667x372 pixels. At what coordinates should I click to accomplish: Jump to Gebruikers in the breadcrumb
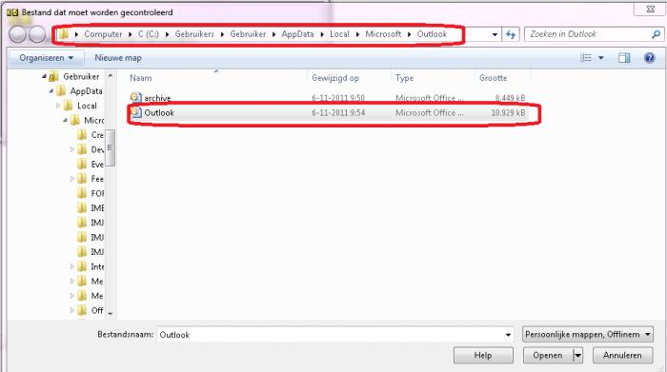click(194, 34)
